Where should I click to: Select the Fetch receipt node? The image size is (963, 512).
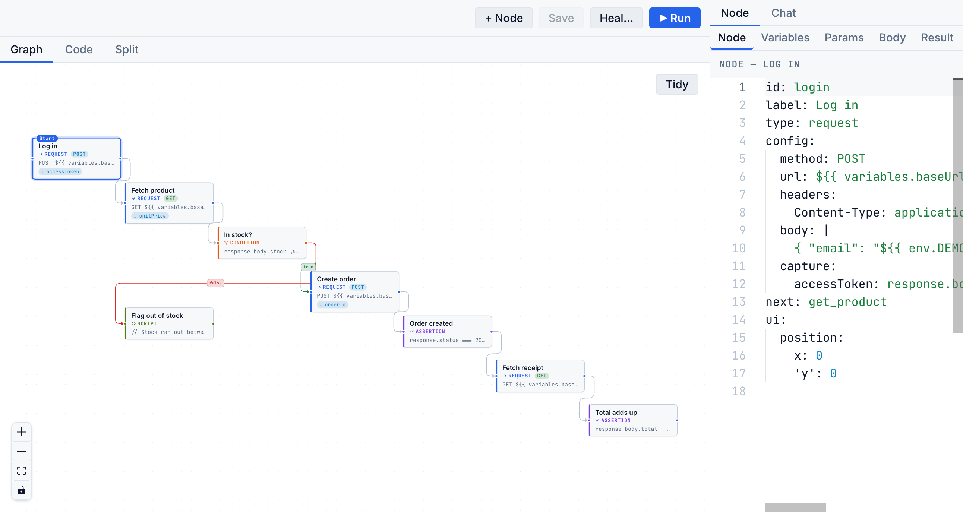540,376
